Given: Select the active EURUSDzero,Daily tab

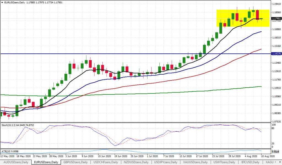Looking at the screenshot, I should point(46,162).
